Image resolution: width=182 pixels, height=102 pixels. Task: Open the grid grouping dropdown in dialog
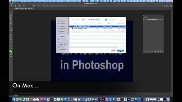pos(84,20)
